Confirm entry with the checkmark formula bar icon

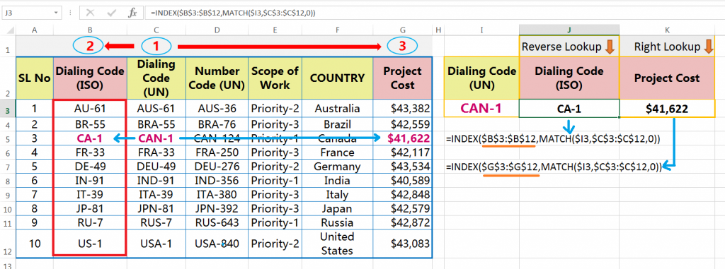coord(111,13)
